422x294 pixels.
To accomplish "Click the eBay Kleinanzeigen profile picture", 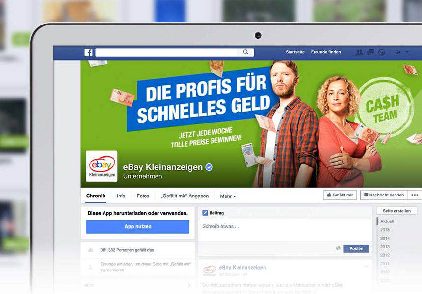I will click(102, 166).
